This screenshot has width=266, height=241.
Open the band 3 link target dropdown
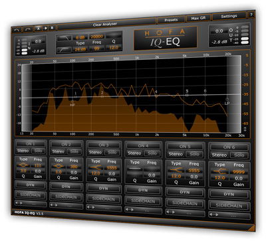(107, 208)
